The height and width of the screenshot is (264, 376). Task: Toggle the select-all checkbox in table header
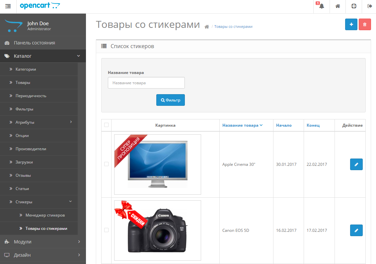(x=106, y=125)
